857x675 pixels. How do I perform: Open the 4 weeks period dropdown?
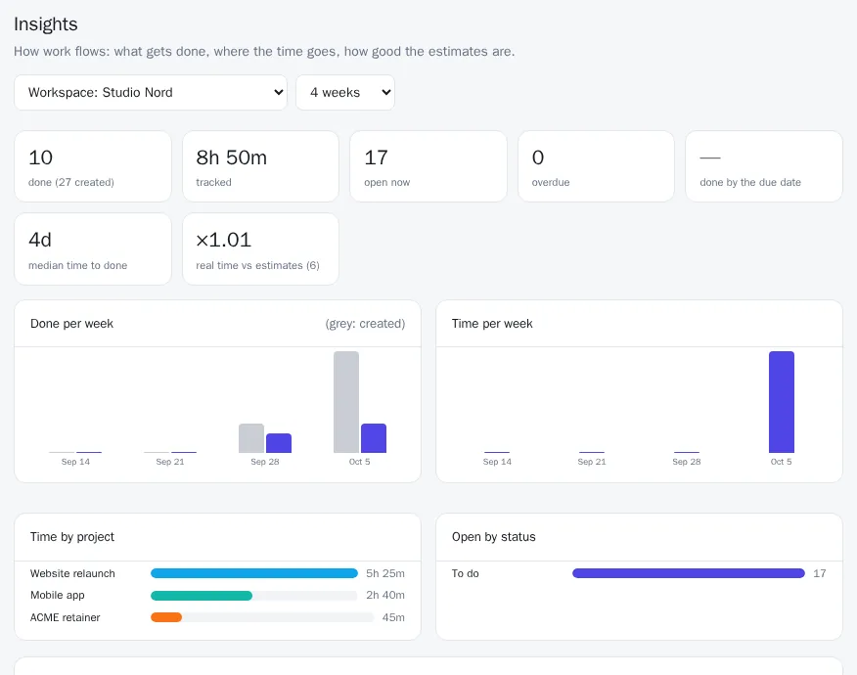345,92
